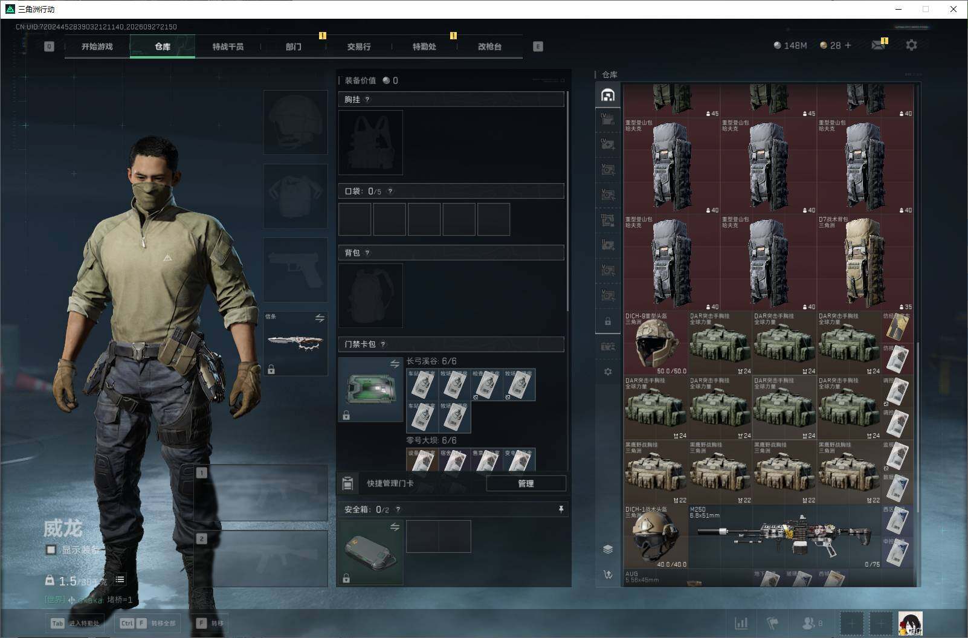Open the stats bar chart icon
Viewport: 968px width, 638px height.
pos(741,623)
